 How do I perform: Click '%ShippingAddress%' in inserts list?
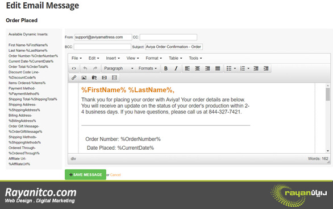click(24, 110)
